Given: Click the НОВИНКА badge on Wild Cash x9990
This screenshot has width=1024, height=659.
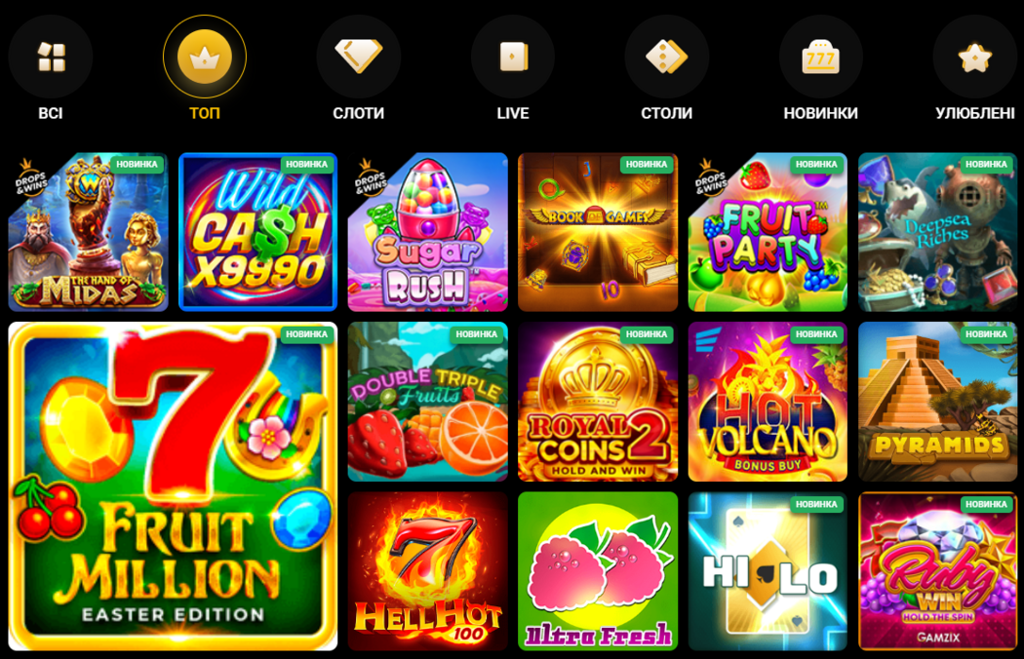Looking at the screenshot, I should pos(307,164).
